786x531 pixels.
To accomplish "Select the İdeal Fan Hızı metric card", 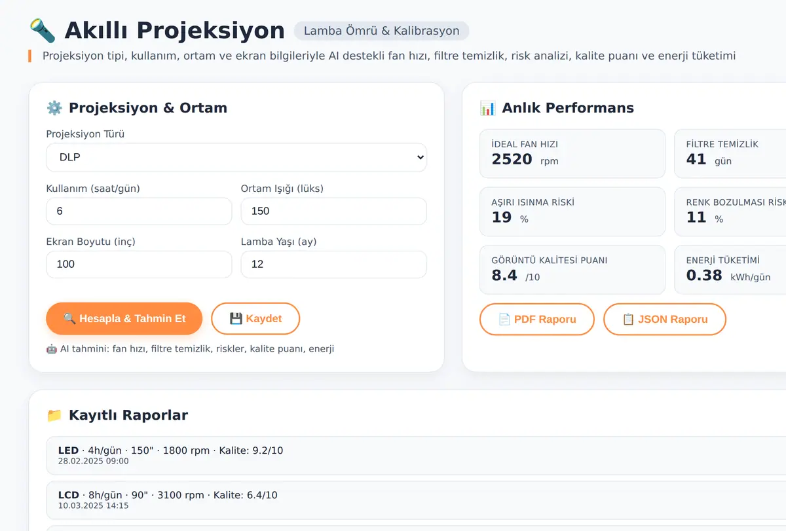I will [572, 153].
